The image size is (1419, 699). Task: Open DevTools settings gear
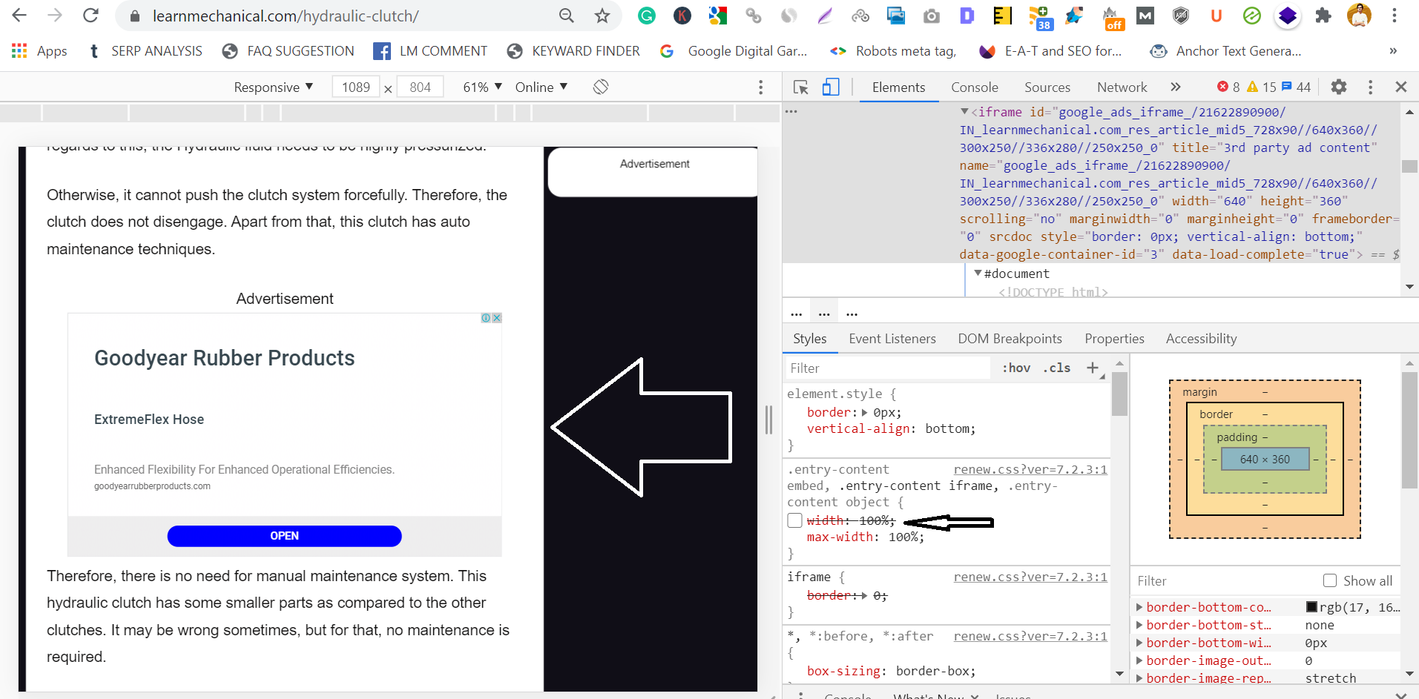[x=1339, y=87]
